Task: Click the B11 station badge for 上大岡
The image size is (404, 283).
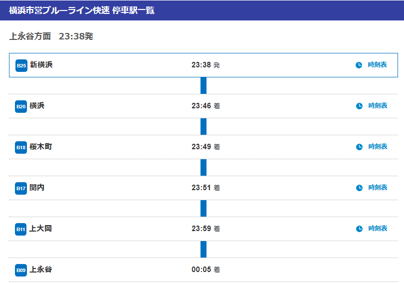Action: tap(21, 229)
